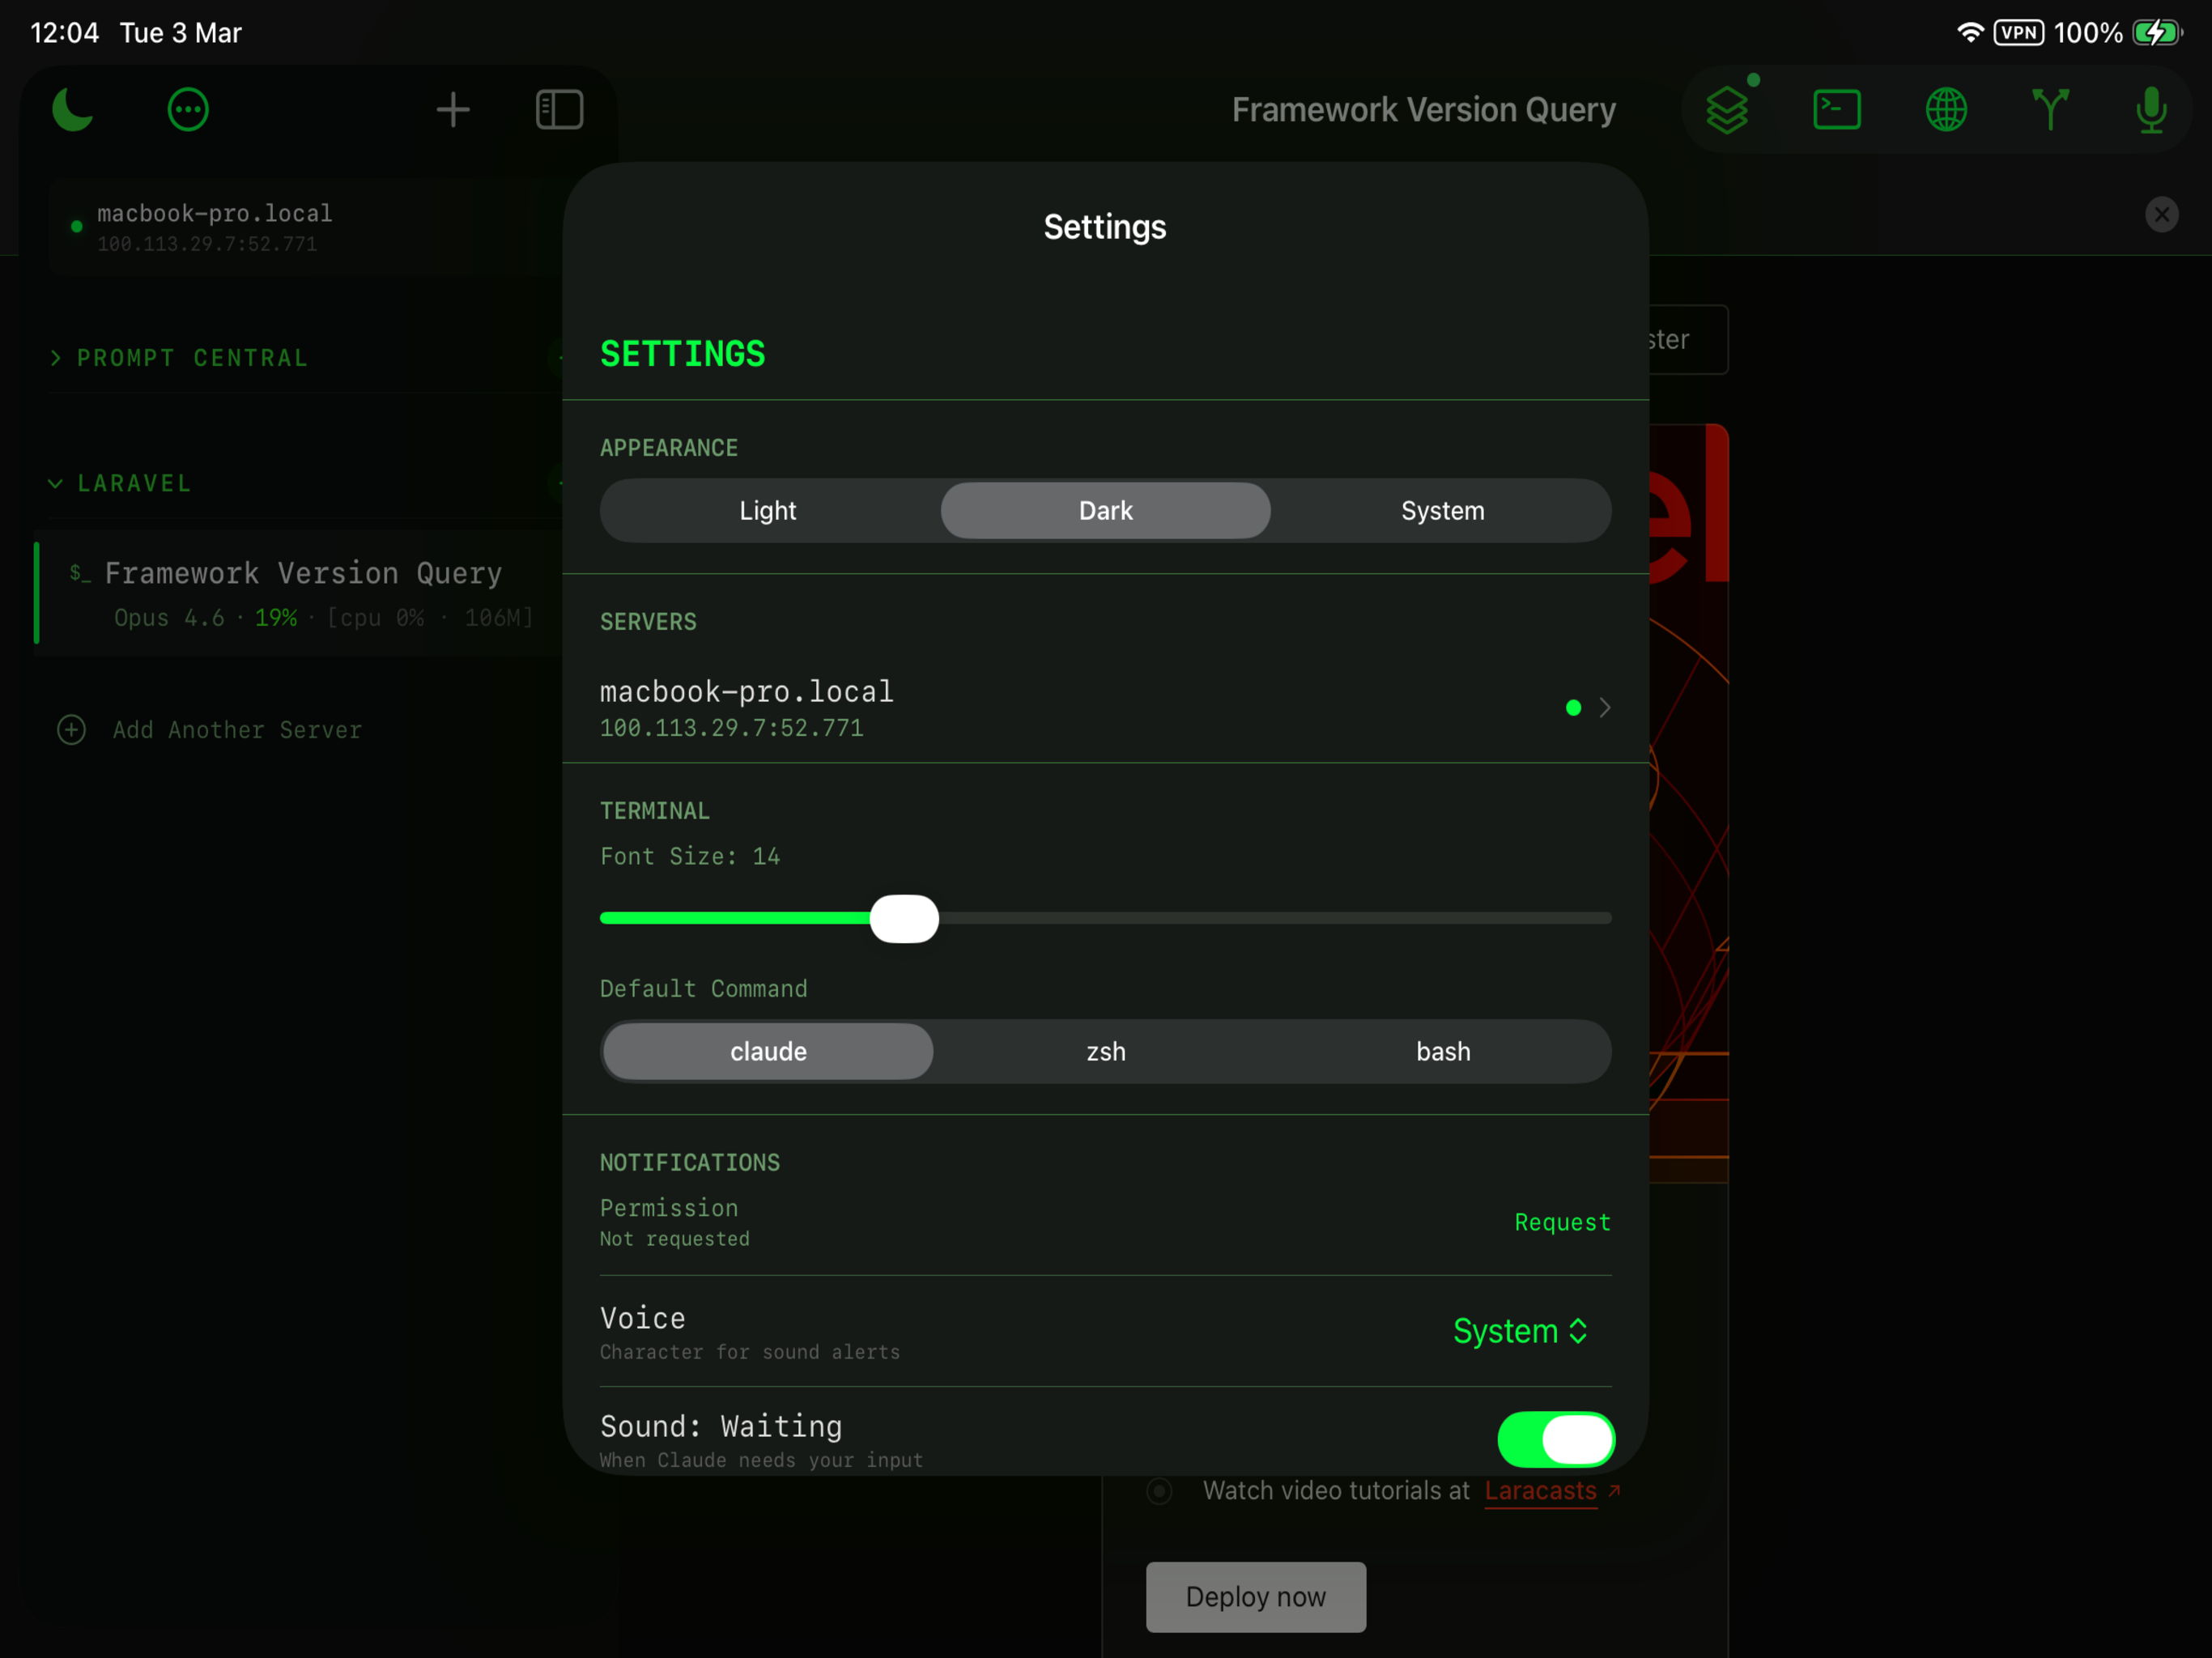
Task: Click the Deploy now button
Action: pyautogui.click(x=1256, y=1597)
